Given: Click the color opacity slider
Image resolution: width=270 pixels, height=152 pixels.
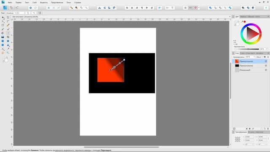Looking at the screenshot, I should click(248, 49).
